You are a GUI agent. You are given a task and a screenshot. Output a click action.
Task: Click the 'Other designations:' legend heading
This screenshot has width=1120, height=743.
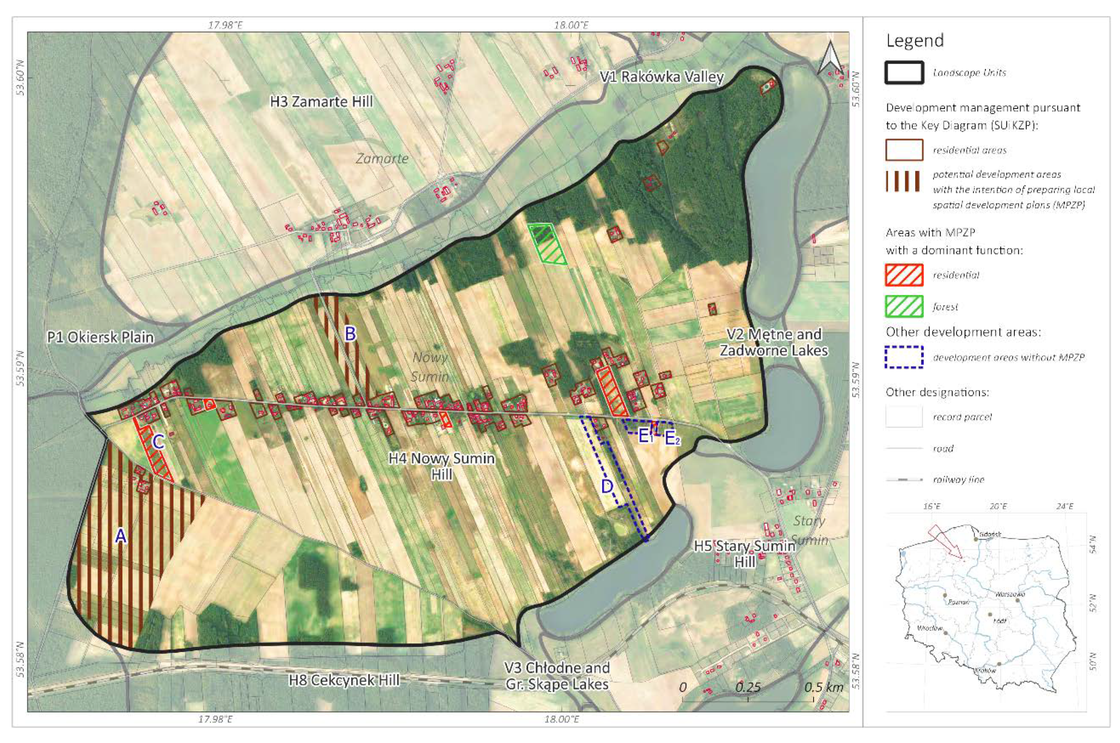pyautogui.click(x=937, y=392)
